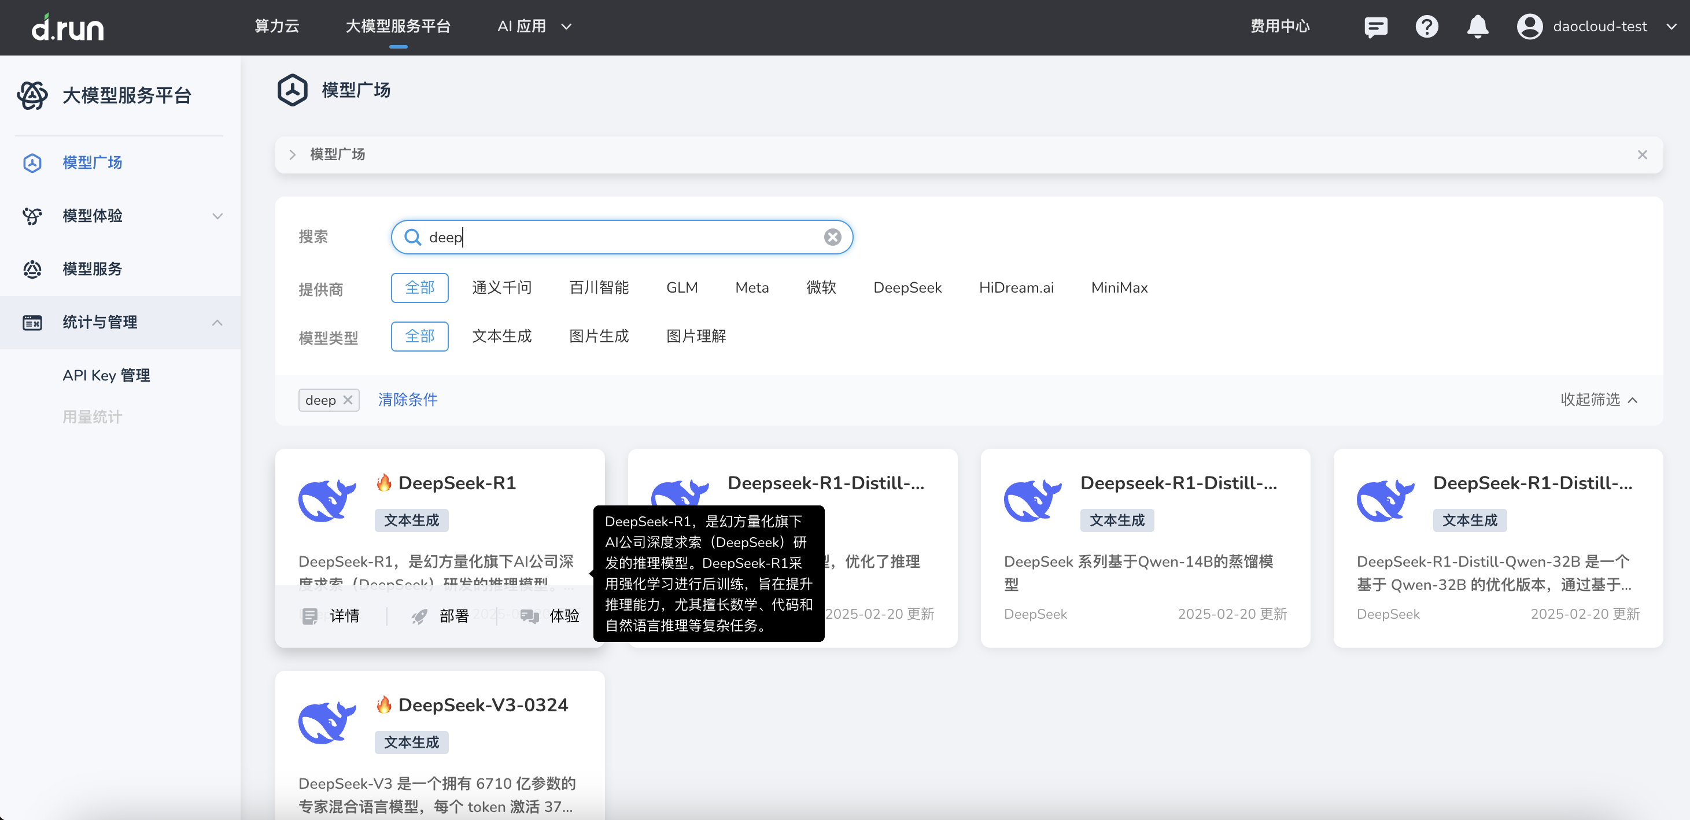The height and width of the screenshot is (820, 1690).
Task: Select 全部 provider filter
Action: (420, 288)
